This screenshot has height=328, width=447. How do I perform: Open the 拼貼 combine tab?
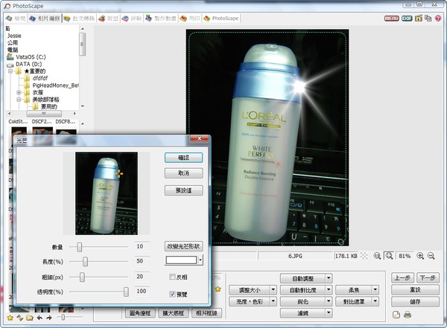tap(132, 19)
